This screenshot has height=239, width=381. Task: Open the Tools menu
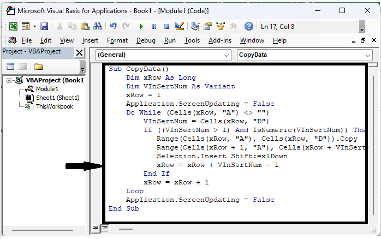tap(192, 40)
